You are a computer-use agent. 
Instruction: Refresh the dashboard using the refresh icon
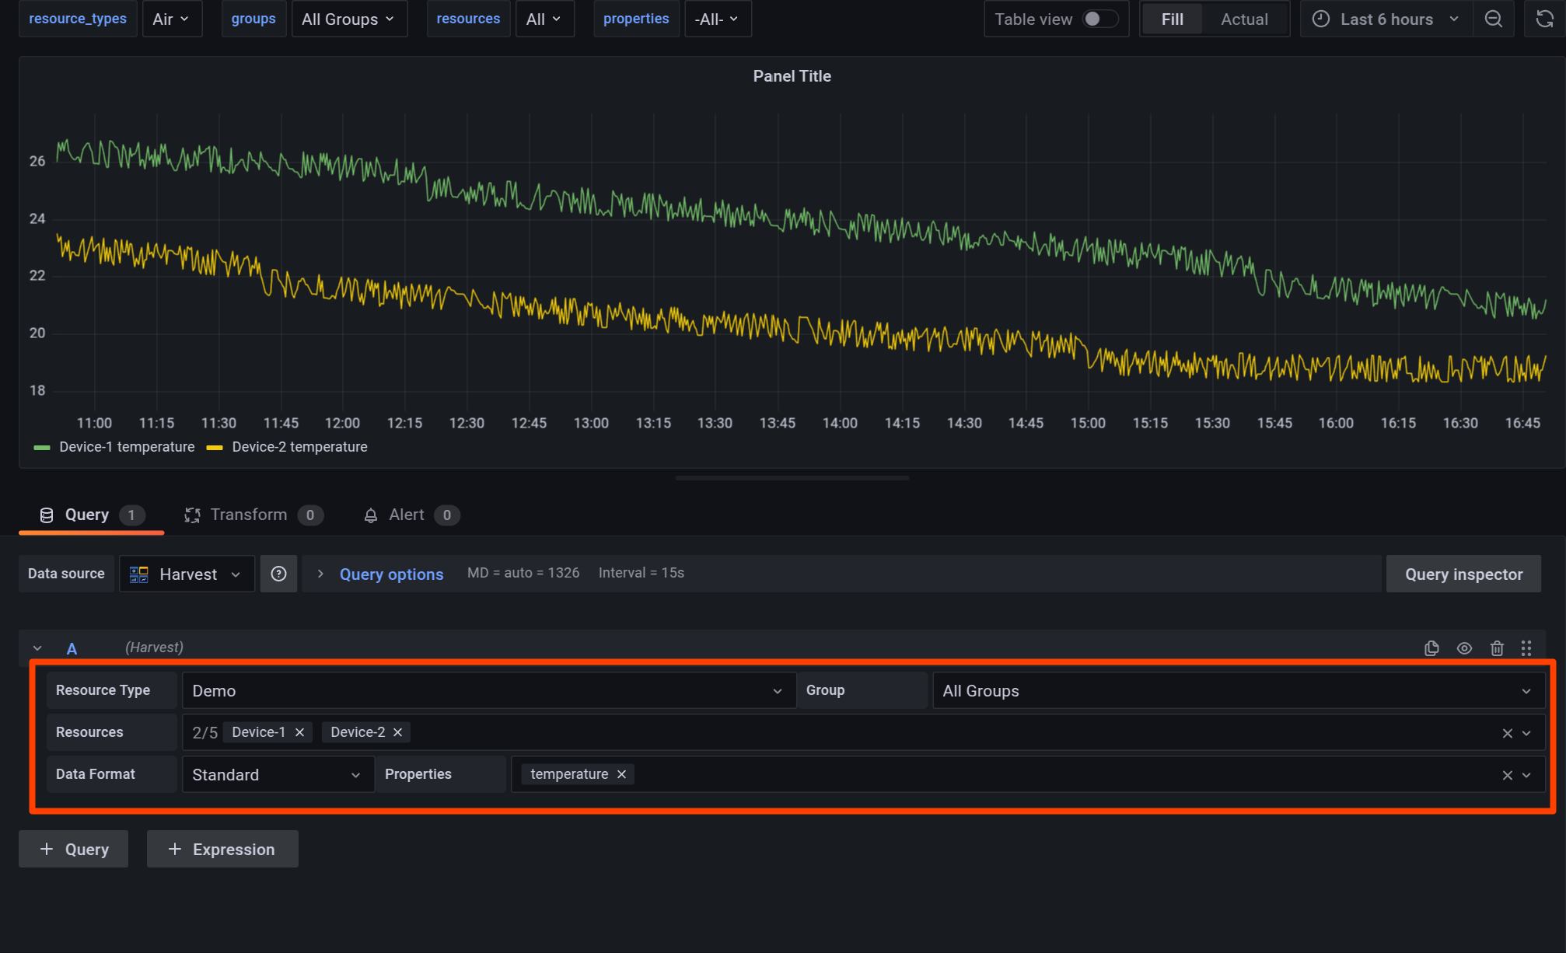coord(1544,18)
